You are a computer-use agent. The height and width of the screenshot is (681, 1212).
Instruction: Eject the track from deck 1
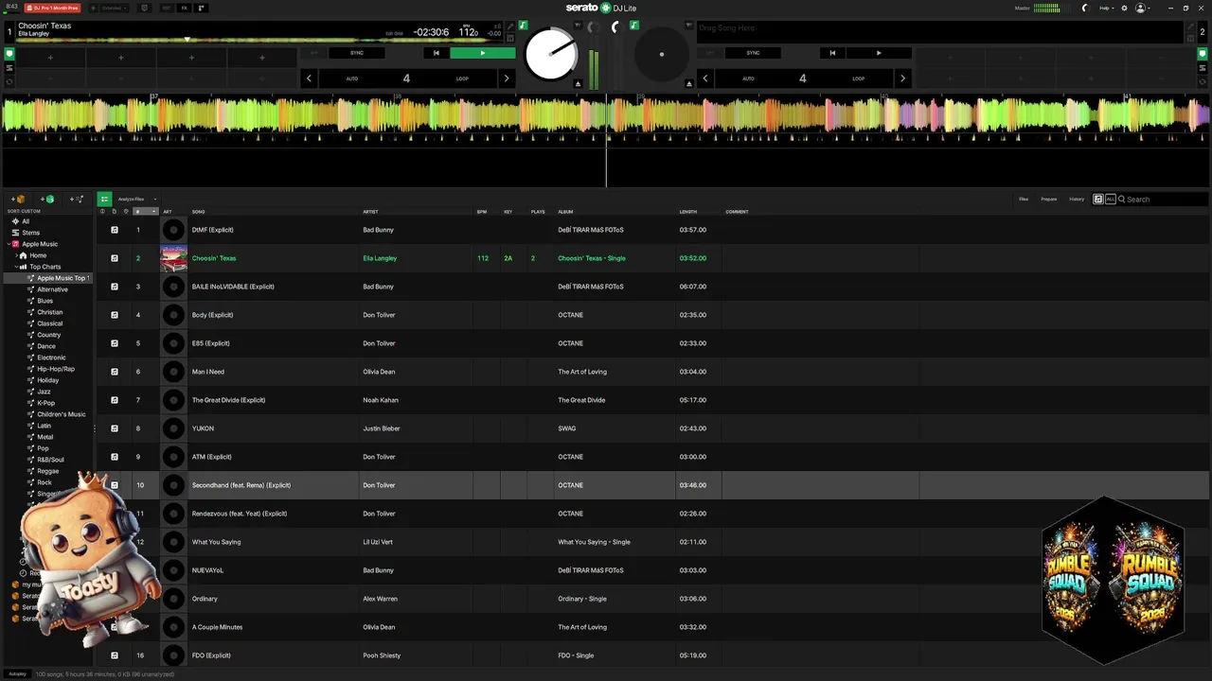pos(578,83)
